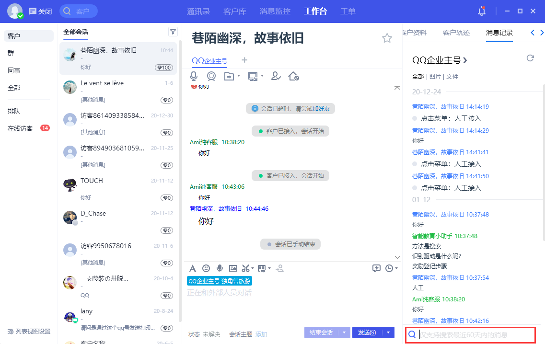Open the lany conversation
This screenshot has height=344, width=545.
pyautogui.click(x=118, y=320)
